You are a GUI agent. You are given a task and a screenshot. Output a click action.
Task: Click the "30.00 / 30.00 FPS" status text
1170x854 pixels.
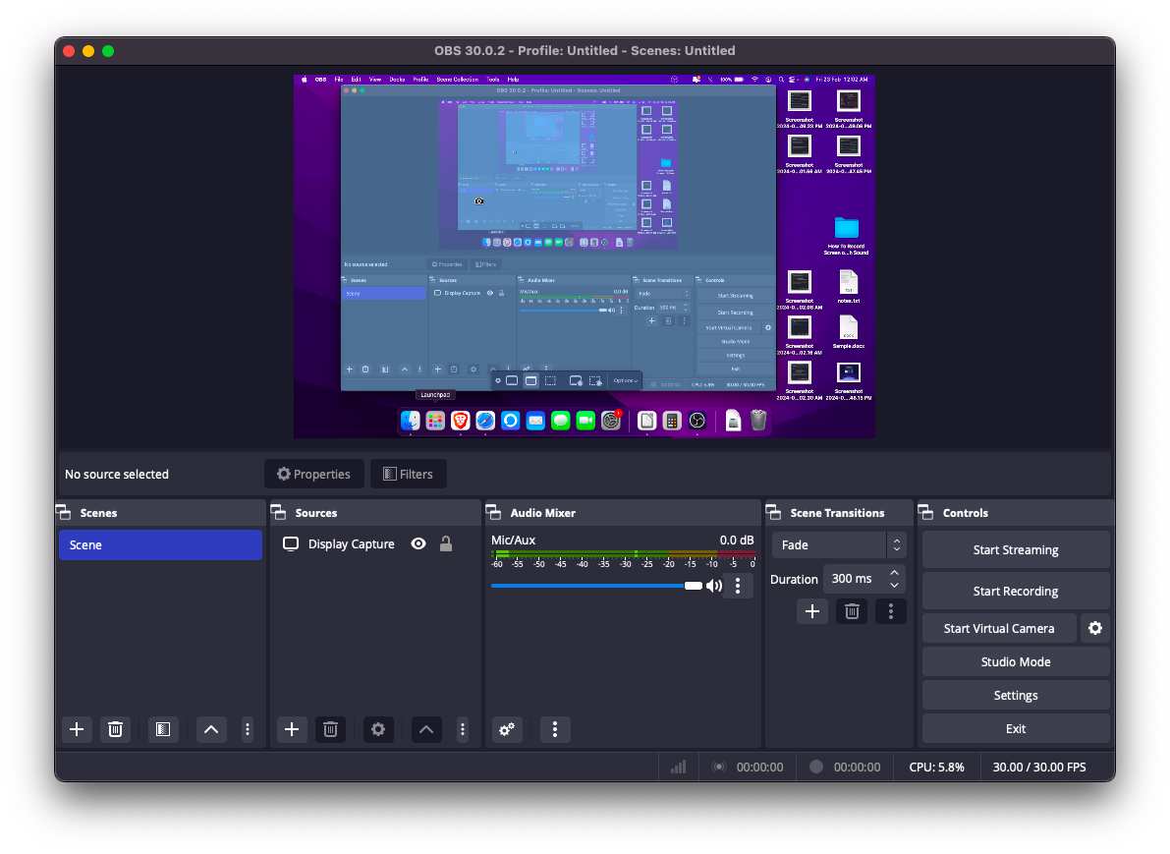(x=1039, y=767)
